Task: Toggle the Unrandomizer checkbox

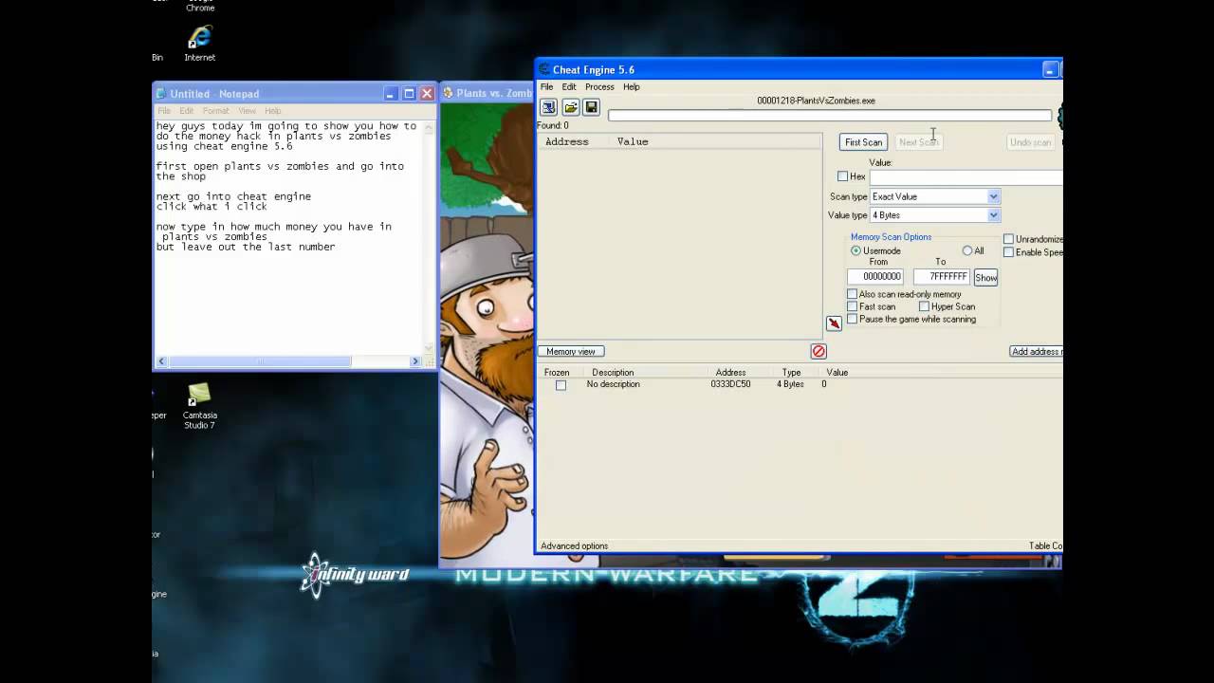Action: click(1008, 239)
